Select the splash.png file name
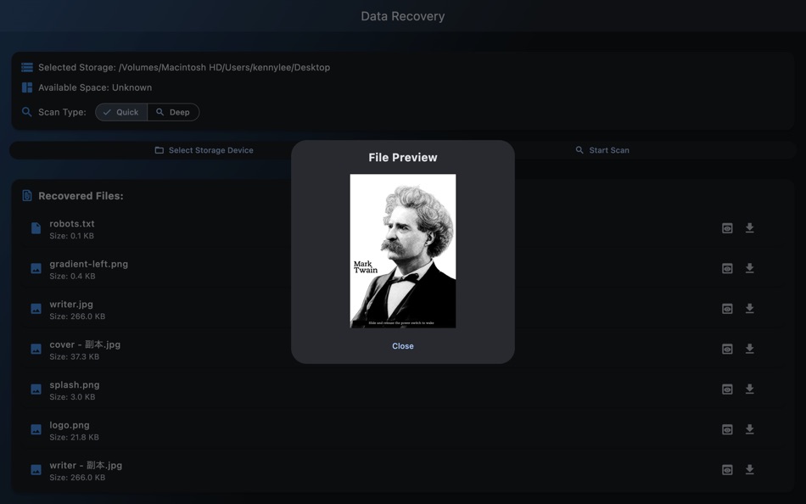 point(75,384)
